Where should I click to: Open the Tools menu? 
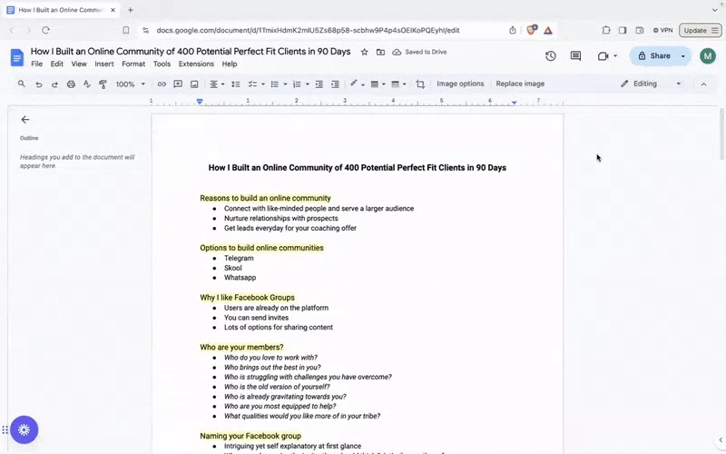pyautogui.click(x=162, y=64)
